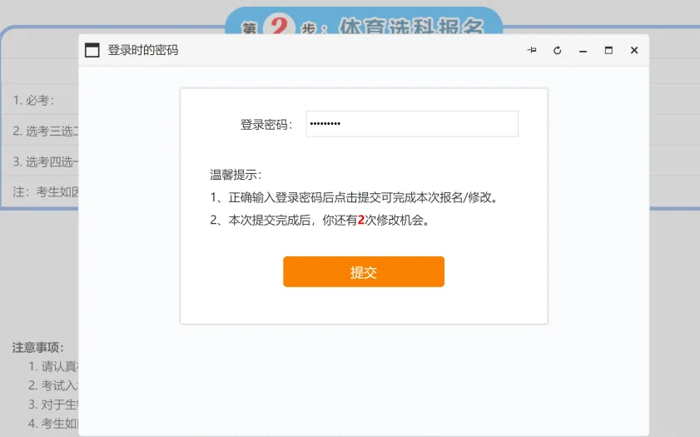Maximize the 登录时的密码 dialog

pos(608,51)
